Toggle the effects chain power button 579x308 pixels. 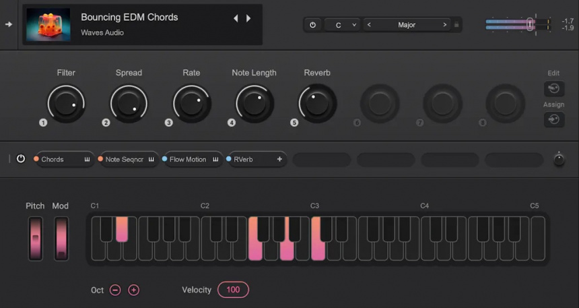pyautogui.click(x=21, y=159)
